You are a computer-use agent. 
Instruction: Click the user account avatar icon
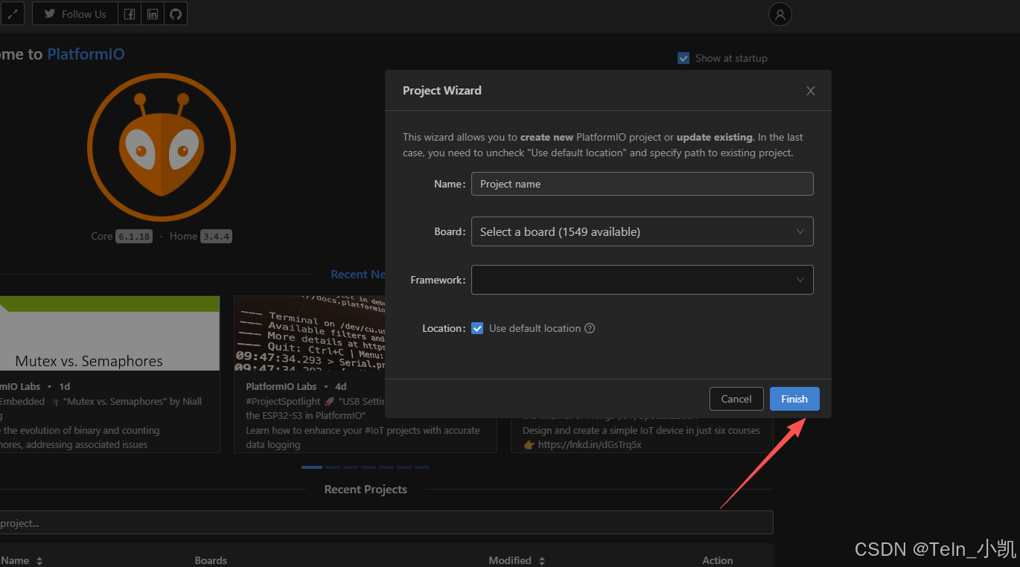pos(780,14)
